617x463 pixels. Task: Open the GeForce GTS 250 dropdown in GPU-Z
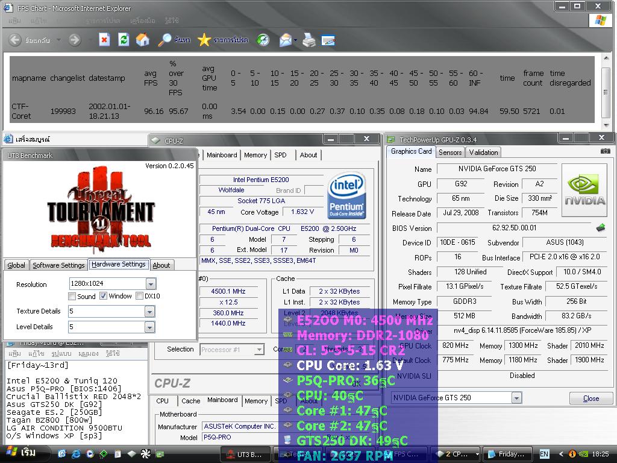[x=516, y=398]
